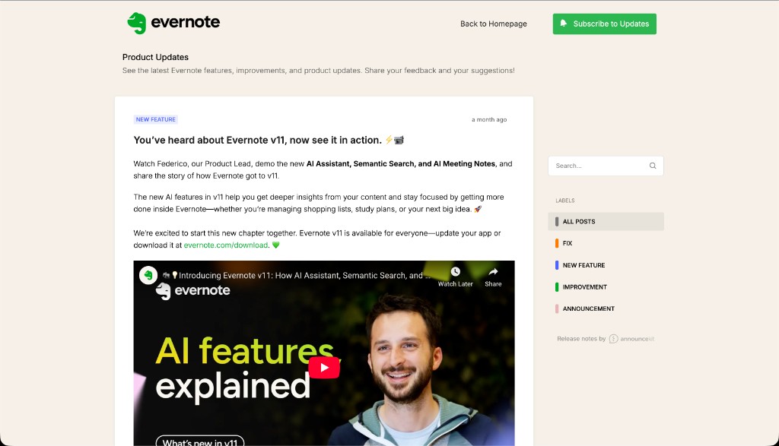Click the NEW FEATURE badge on the post
Viewport: 779px width, 446px height.
(155, 119)
